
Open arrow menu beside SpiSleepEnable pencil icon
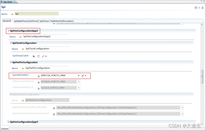pos(46,56)
